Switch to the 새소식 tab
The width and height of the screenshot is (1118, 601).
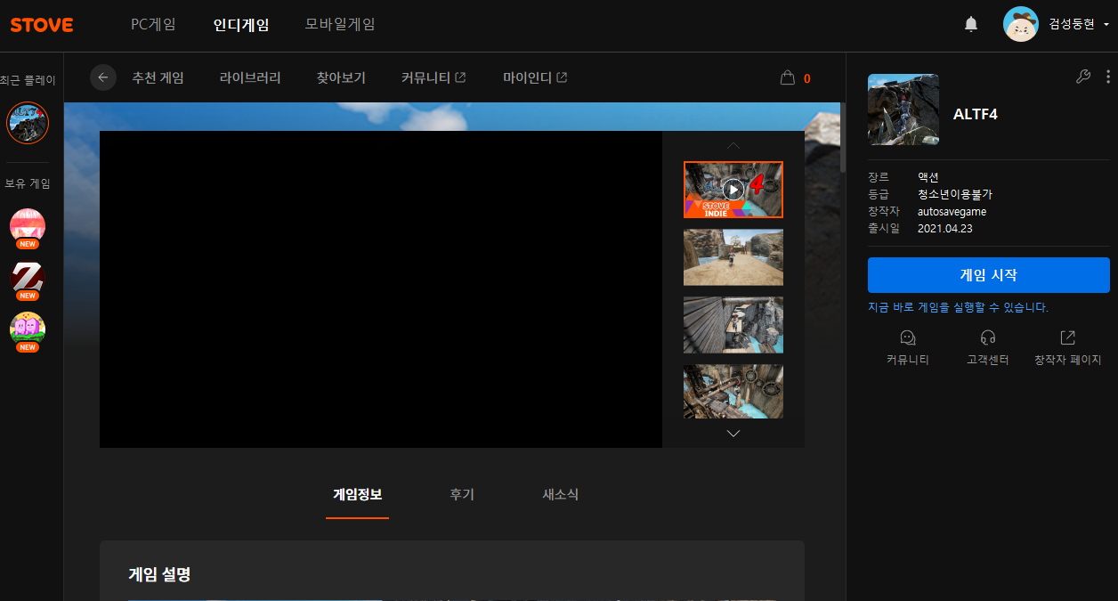(560, 494)
